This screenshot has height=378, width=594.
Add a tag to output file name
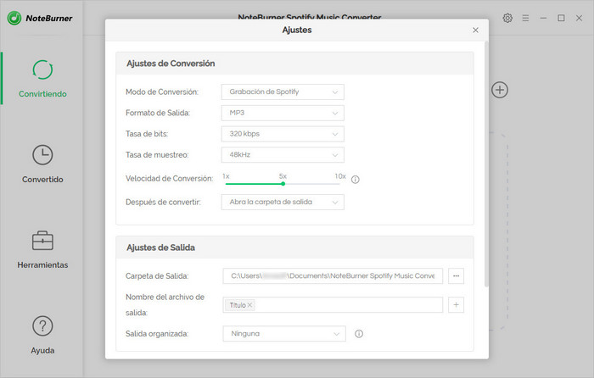tap(457, 304)
